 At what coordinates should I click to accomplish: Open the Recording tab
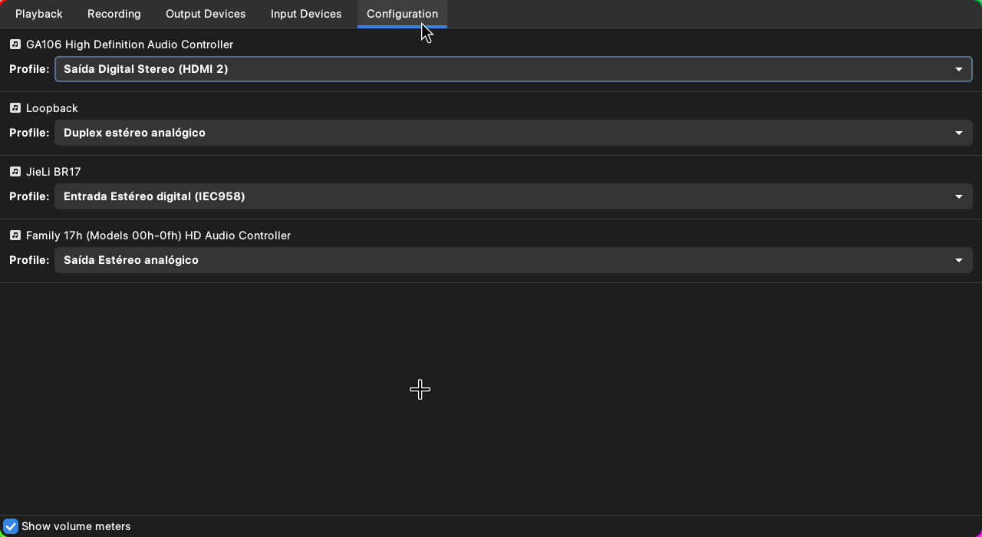114,14
